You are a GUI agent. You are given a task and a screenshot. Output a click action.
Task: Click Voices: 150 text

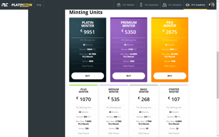pos(114,128)
